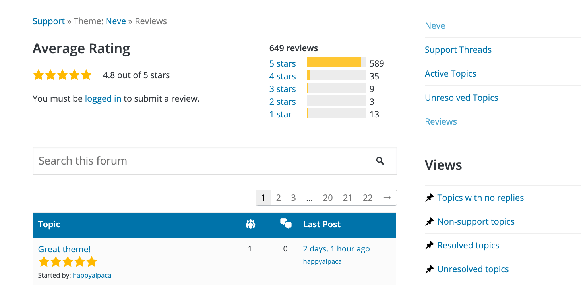Open the Support breadcrumb link

click(x=48, y=21)
